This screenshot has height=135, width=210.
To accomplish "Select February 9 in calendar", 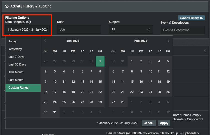I will pos(141,71).
